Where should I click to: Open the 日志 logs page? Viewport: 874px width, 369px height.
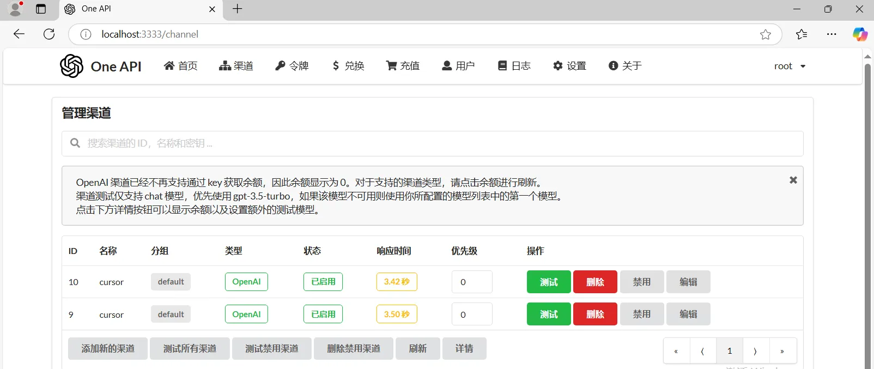click(514, 66)
